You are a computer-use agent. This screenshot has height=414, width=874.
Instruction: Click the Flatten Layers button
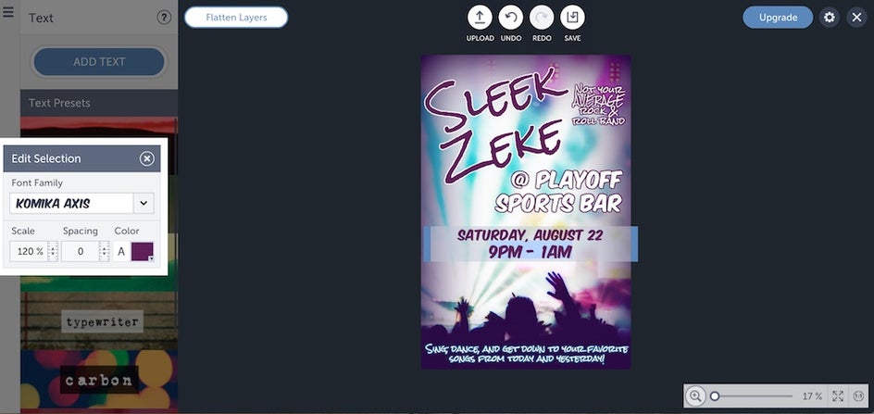point(236,18)
